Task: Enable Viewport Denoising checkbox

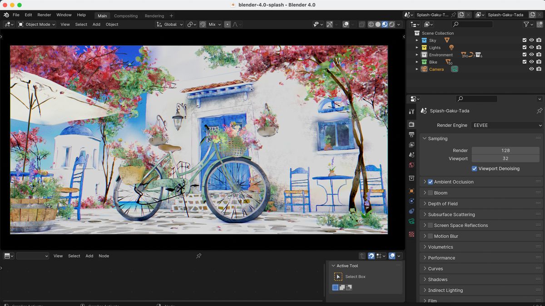Action: point(474,168)
